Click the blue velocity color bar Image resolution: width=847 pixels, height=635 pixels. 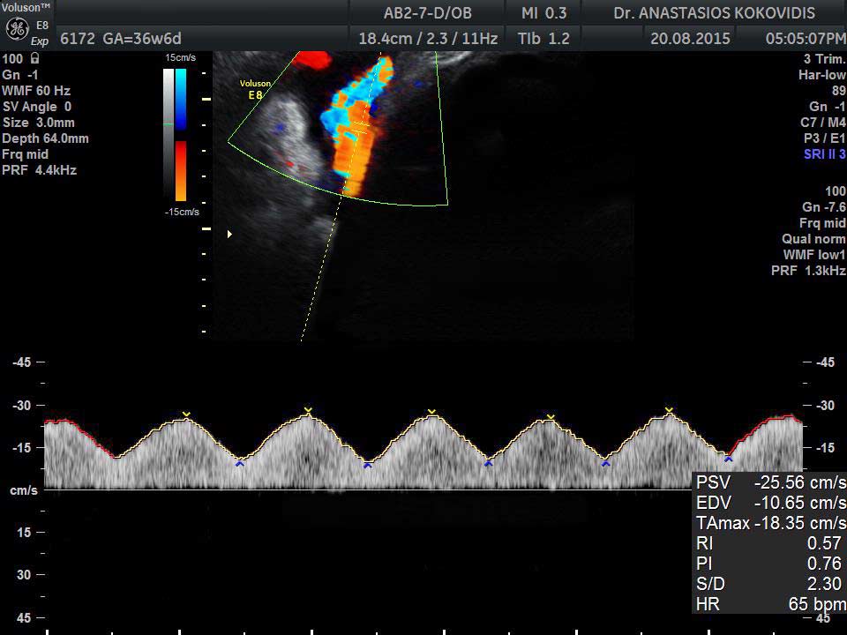pos(181,99)
